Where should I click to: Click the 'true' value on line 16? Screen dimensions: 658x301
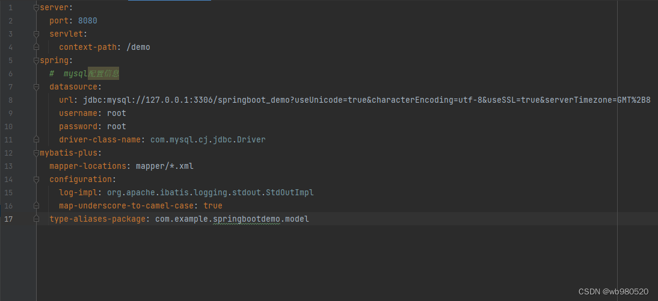pos(213,206)
